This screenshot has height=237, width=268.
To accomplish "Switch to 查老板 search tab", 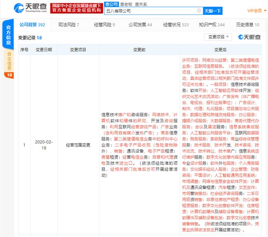I will tap(126, 4).
